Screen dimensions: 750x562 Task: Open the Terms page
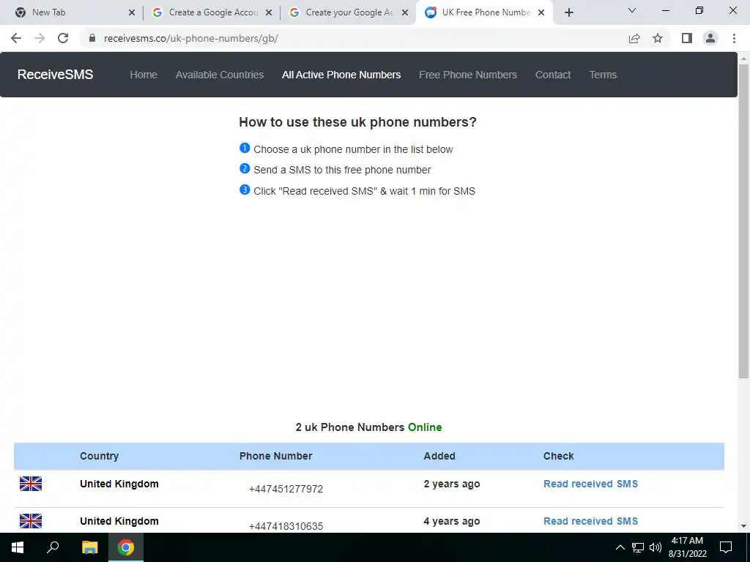(603, 75)
